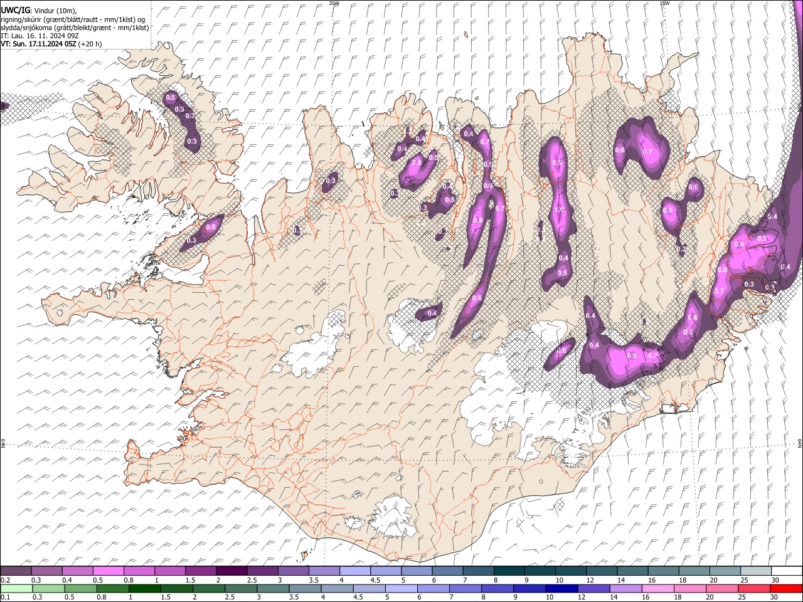Click the '1.0' precipitation value on the map
This screenshot has width=803, height=602.
(x=559, y=210)
